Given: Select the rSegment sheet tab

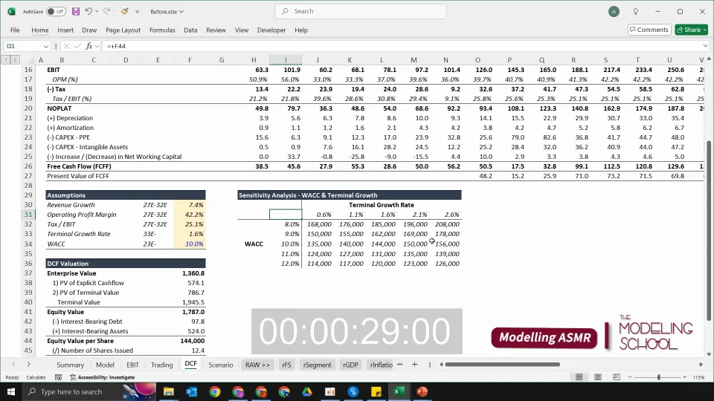Looking at the screenshot, I should 317,365.
